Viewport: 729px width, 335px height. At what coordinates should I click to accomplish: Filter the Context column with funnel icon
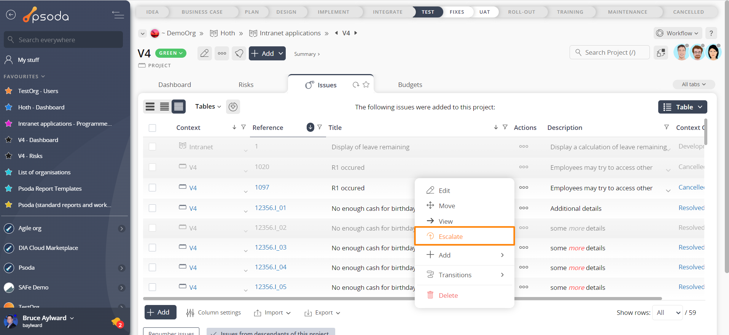244,127
